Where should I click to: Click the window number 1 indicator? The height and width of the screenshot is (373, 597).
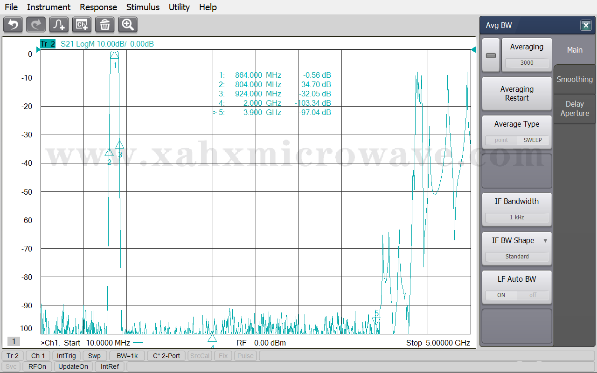point(14,342)
